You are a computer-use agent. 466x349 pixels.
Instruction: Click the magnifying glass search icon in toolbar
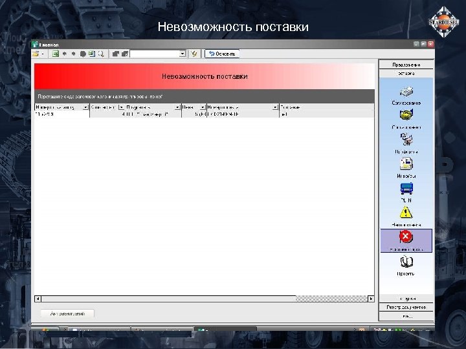tap(101, 54)
